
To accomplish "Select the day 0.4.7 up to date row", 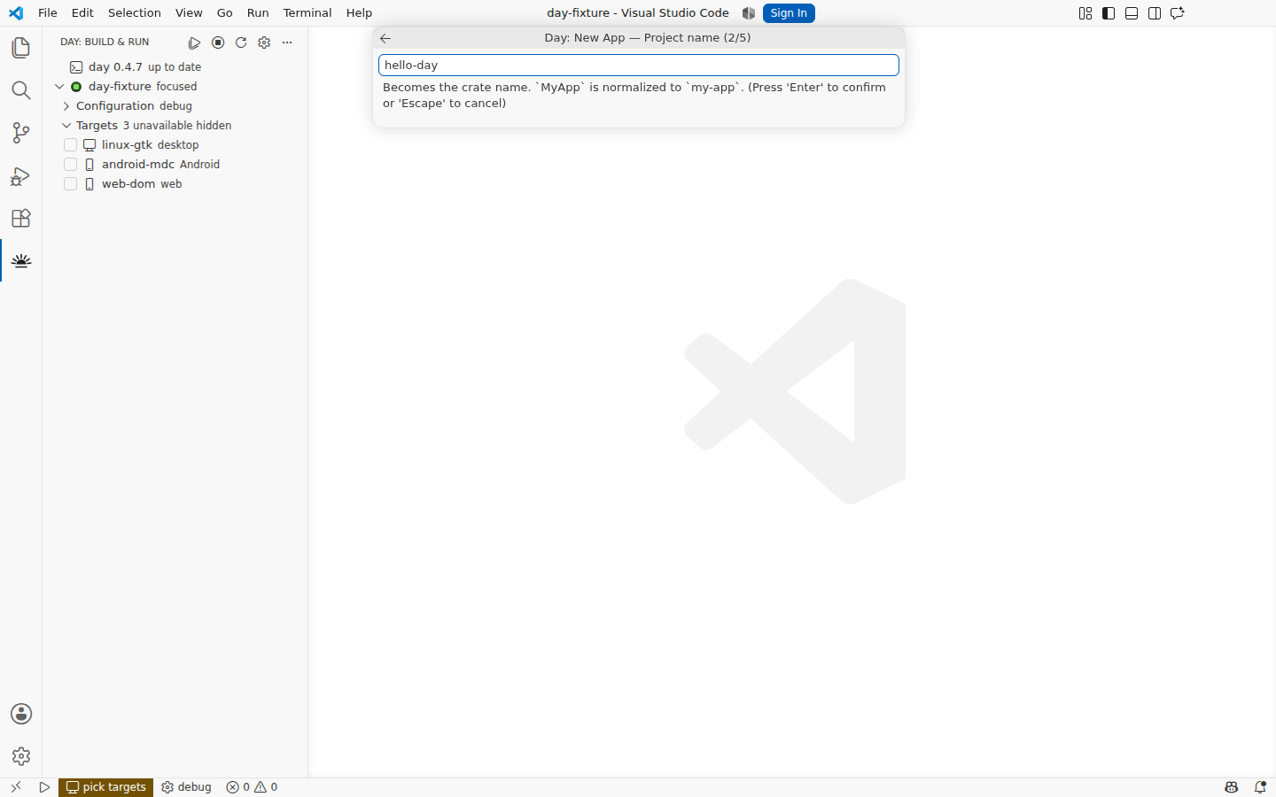I will [x=175, y=67].
